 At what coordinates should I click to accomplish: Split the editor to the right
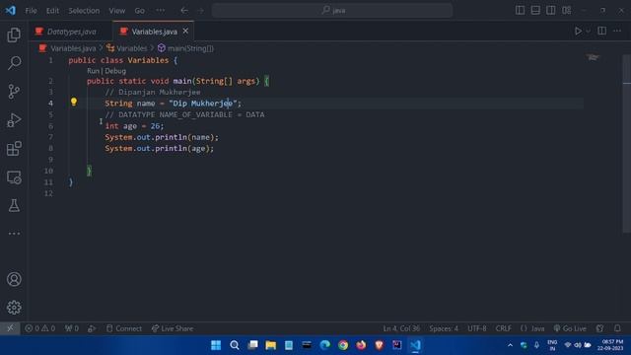[x=602, y=31]
